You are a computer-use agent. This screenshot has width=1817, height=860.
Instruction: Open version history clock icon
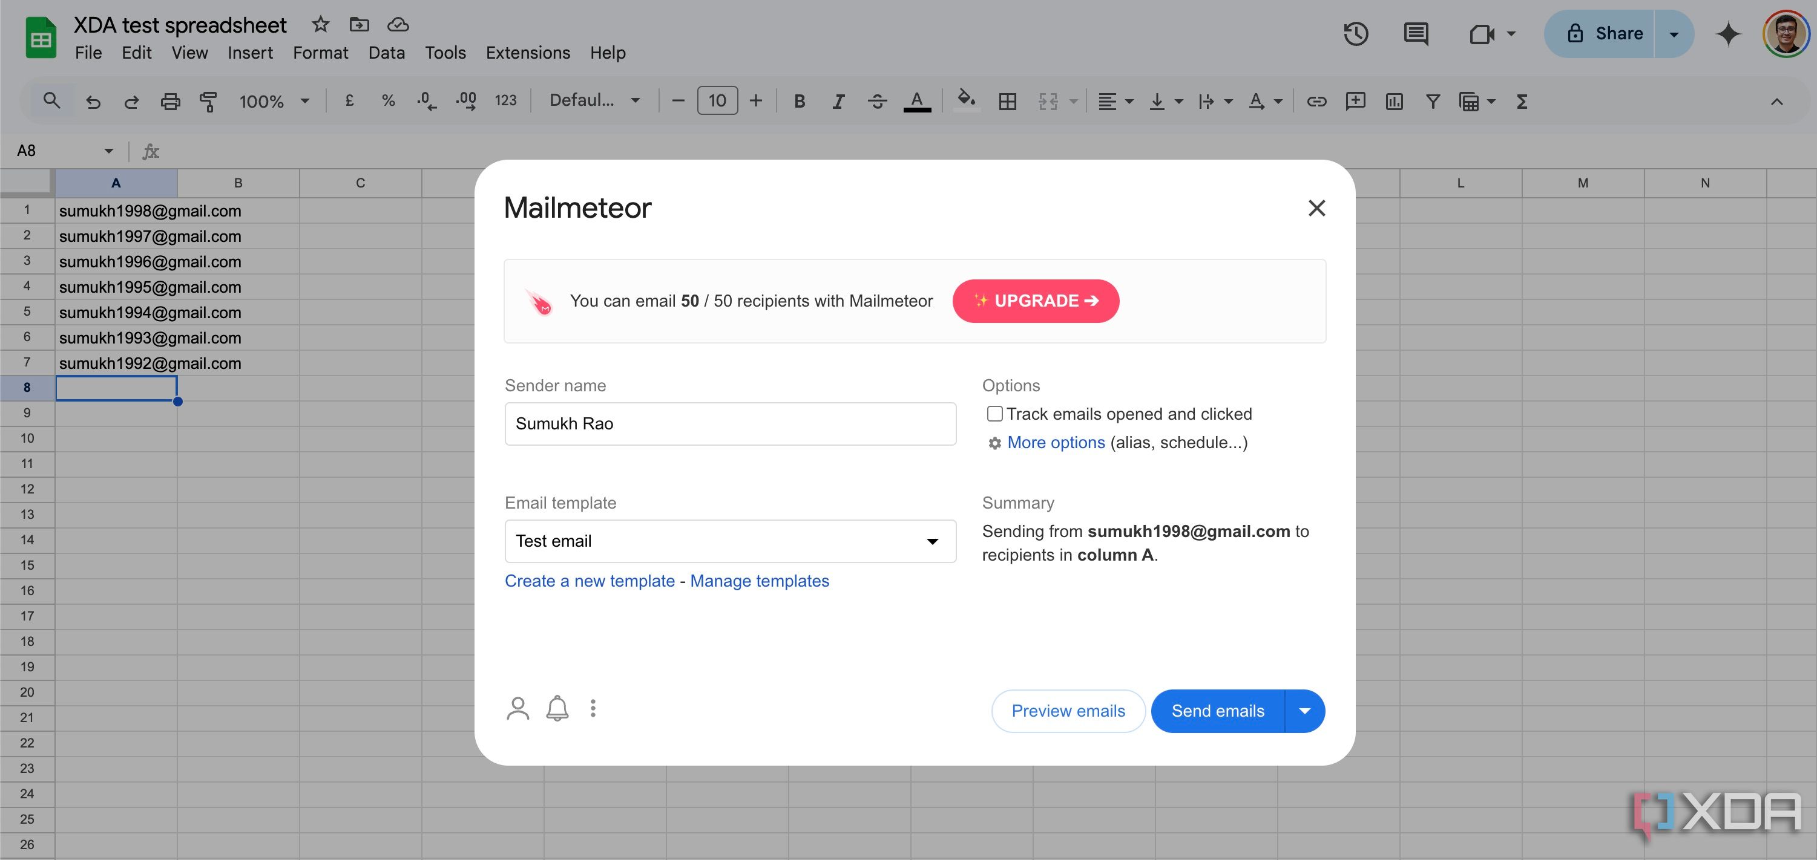(x=1355, y=34)
